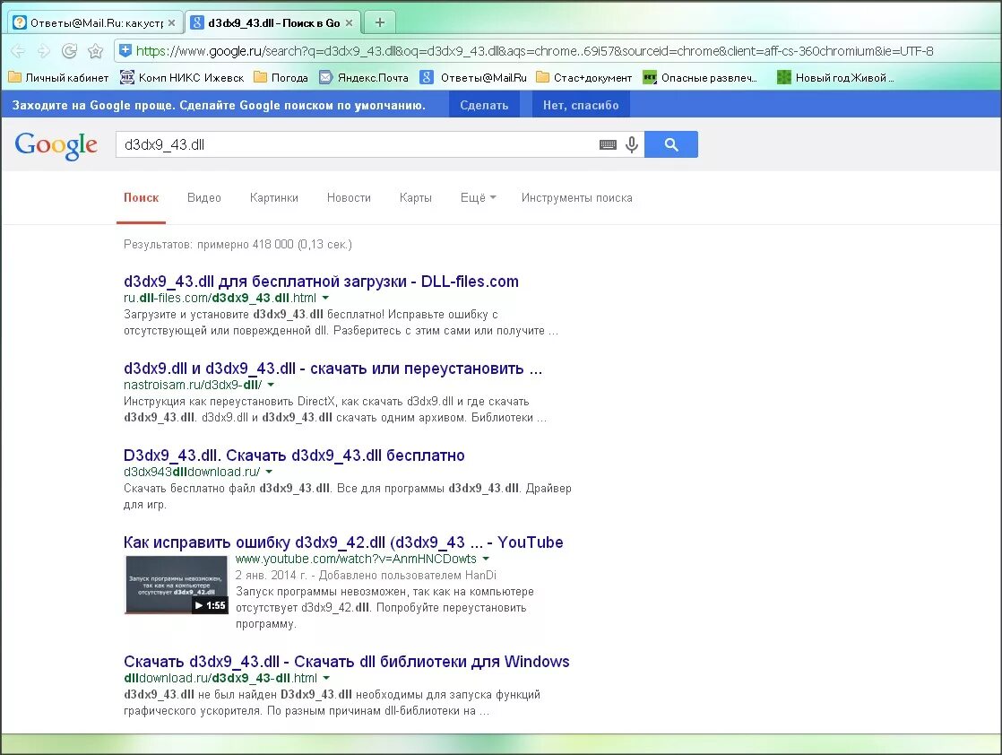Click the snippet text Загрузите и установите d3dx9_43.dll
1002x755 pixels.
click(224, 315)
